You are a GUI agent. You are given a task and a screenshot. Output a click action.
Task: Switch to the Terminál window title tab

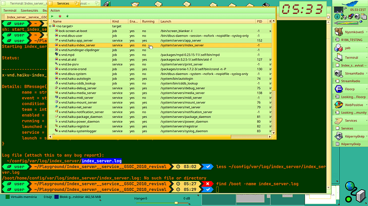pos(25,4)
